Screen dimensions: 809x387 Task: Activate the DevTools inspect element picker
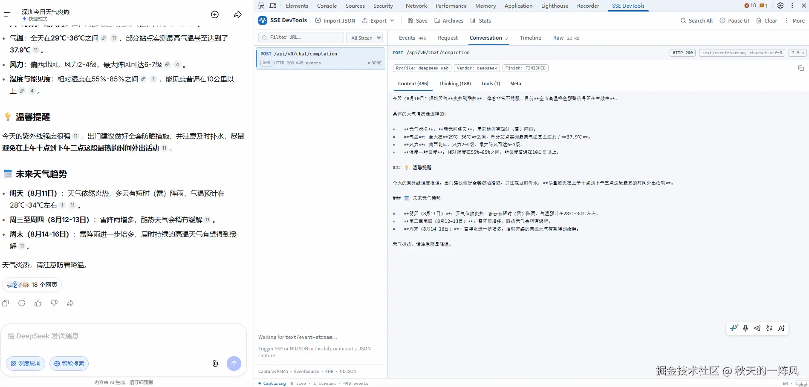261,6
